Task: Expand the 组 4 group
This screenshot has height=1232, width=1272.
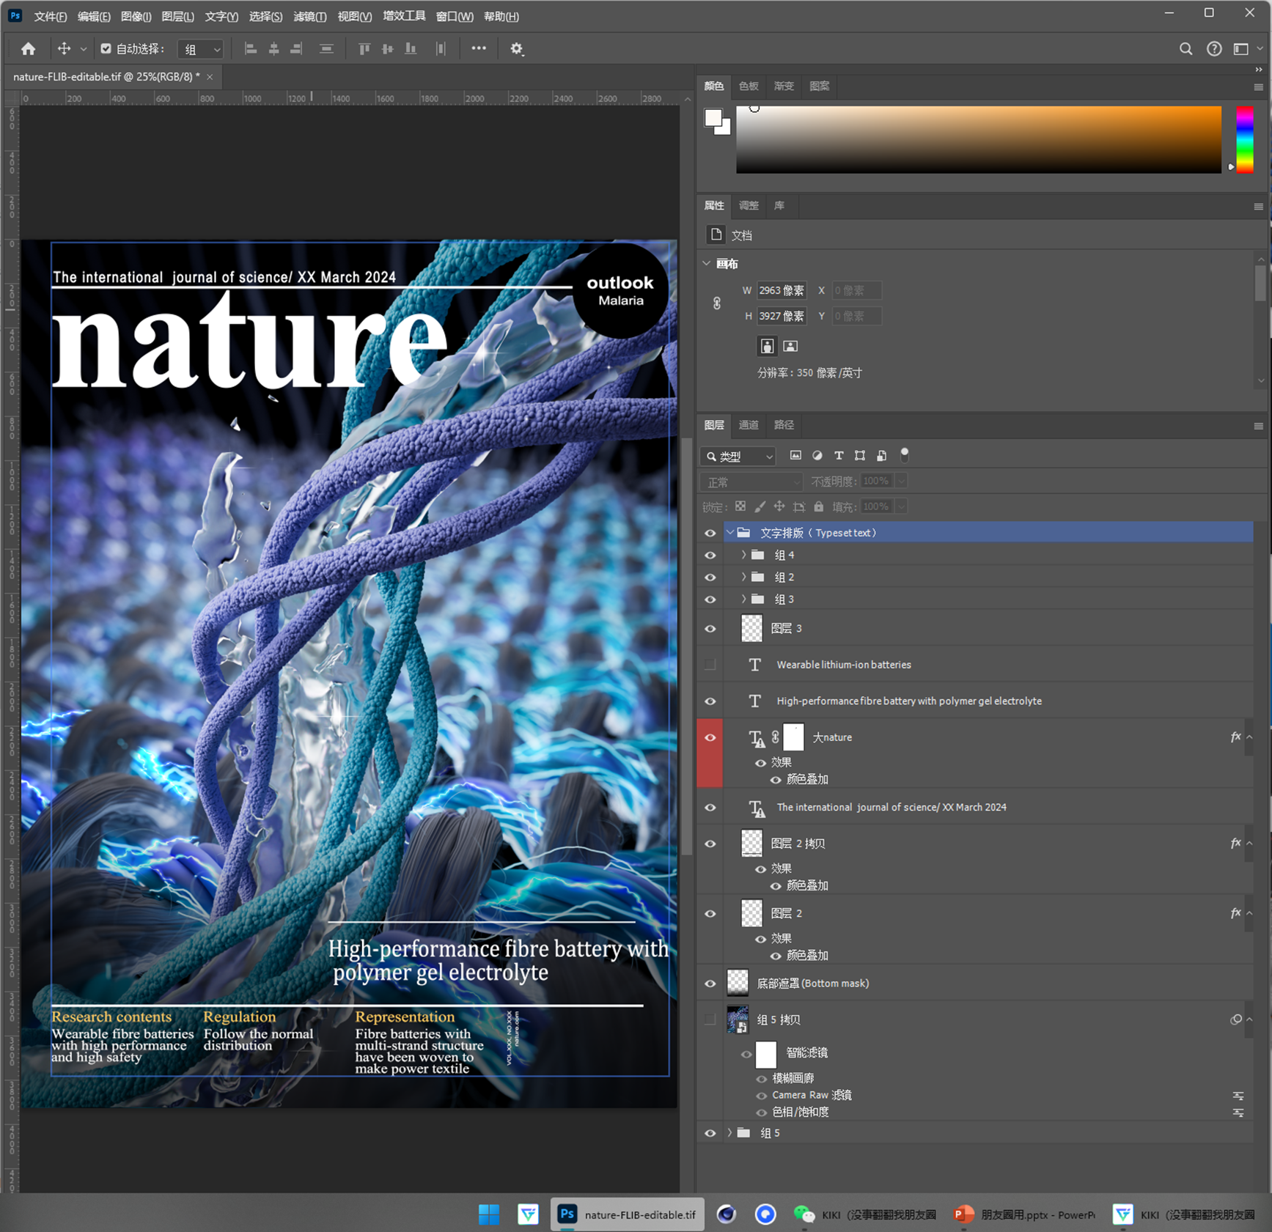Action: (743, 556)
